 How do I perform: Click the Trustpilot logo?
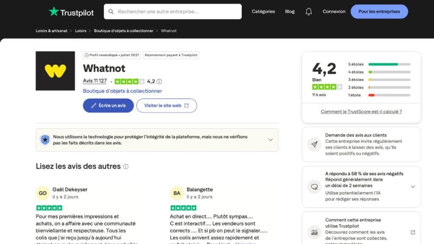[71, 12]
